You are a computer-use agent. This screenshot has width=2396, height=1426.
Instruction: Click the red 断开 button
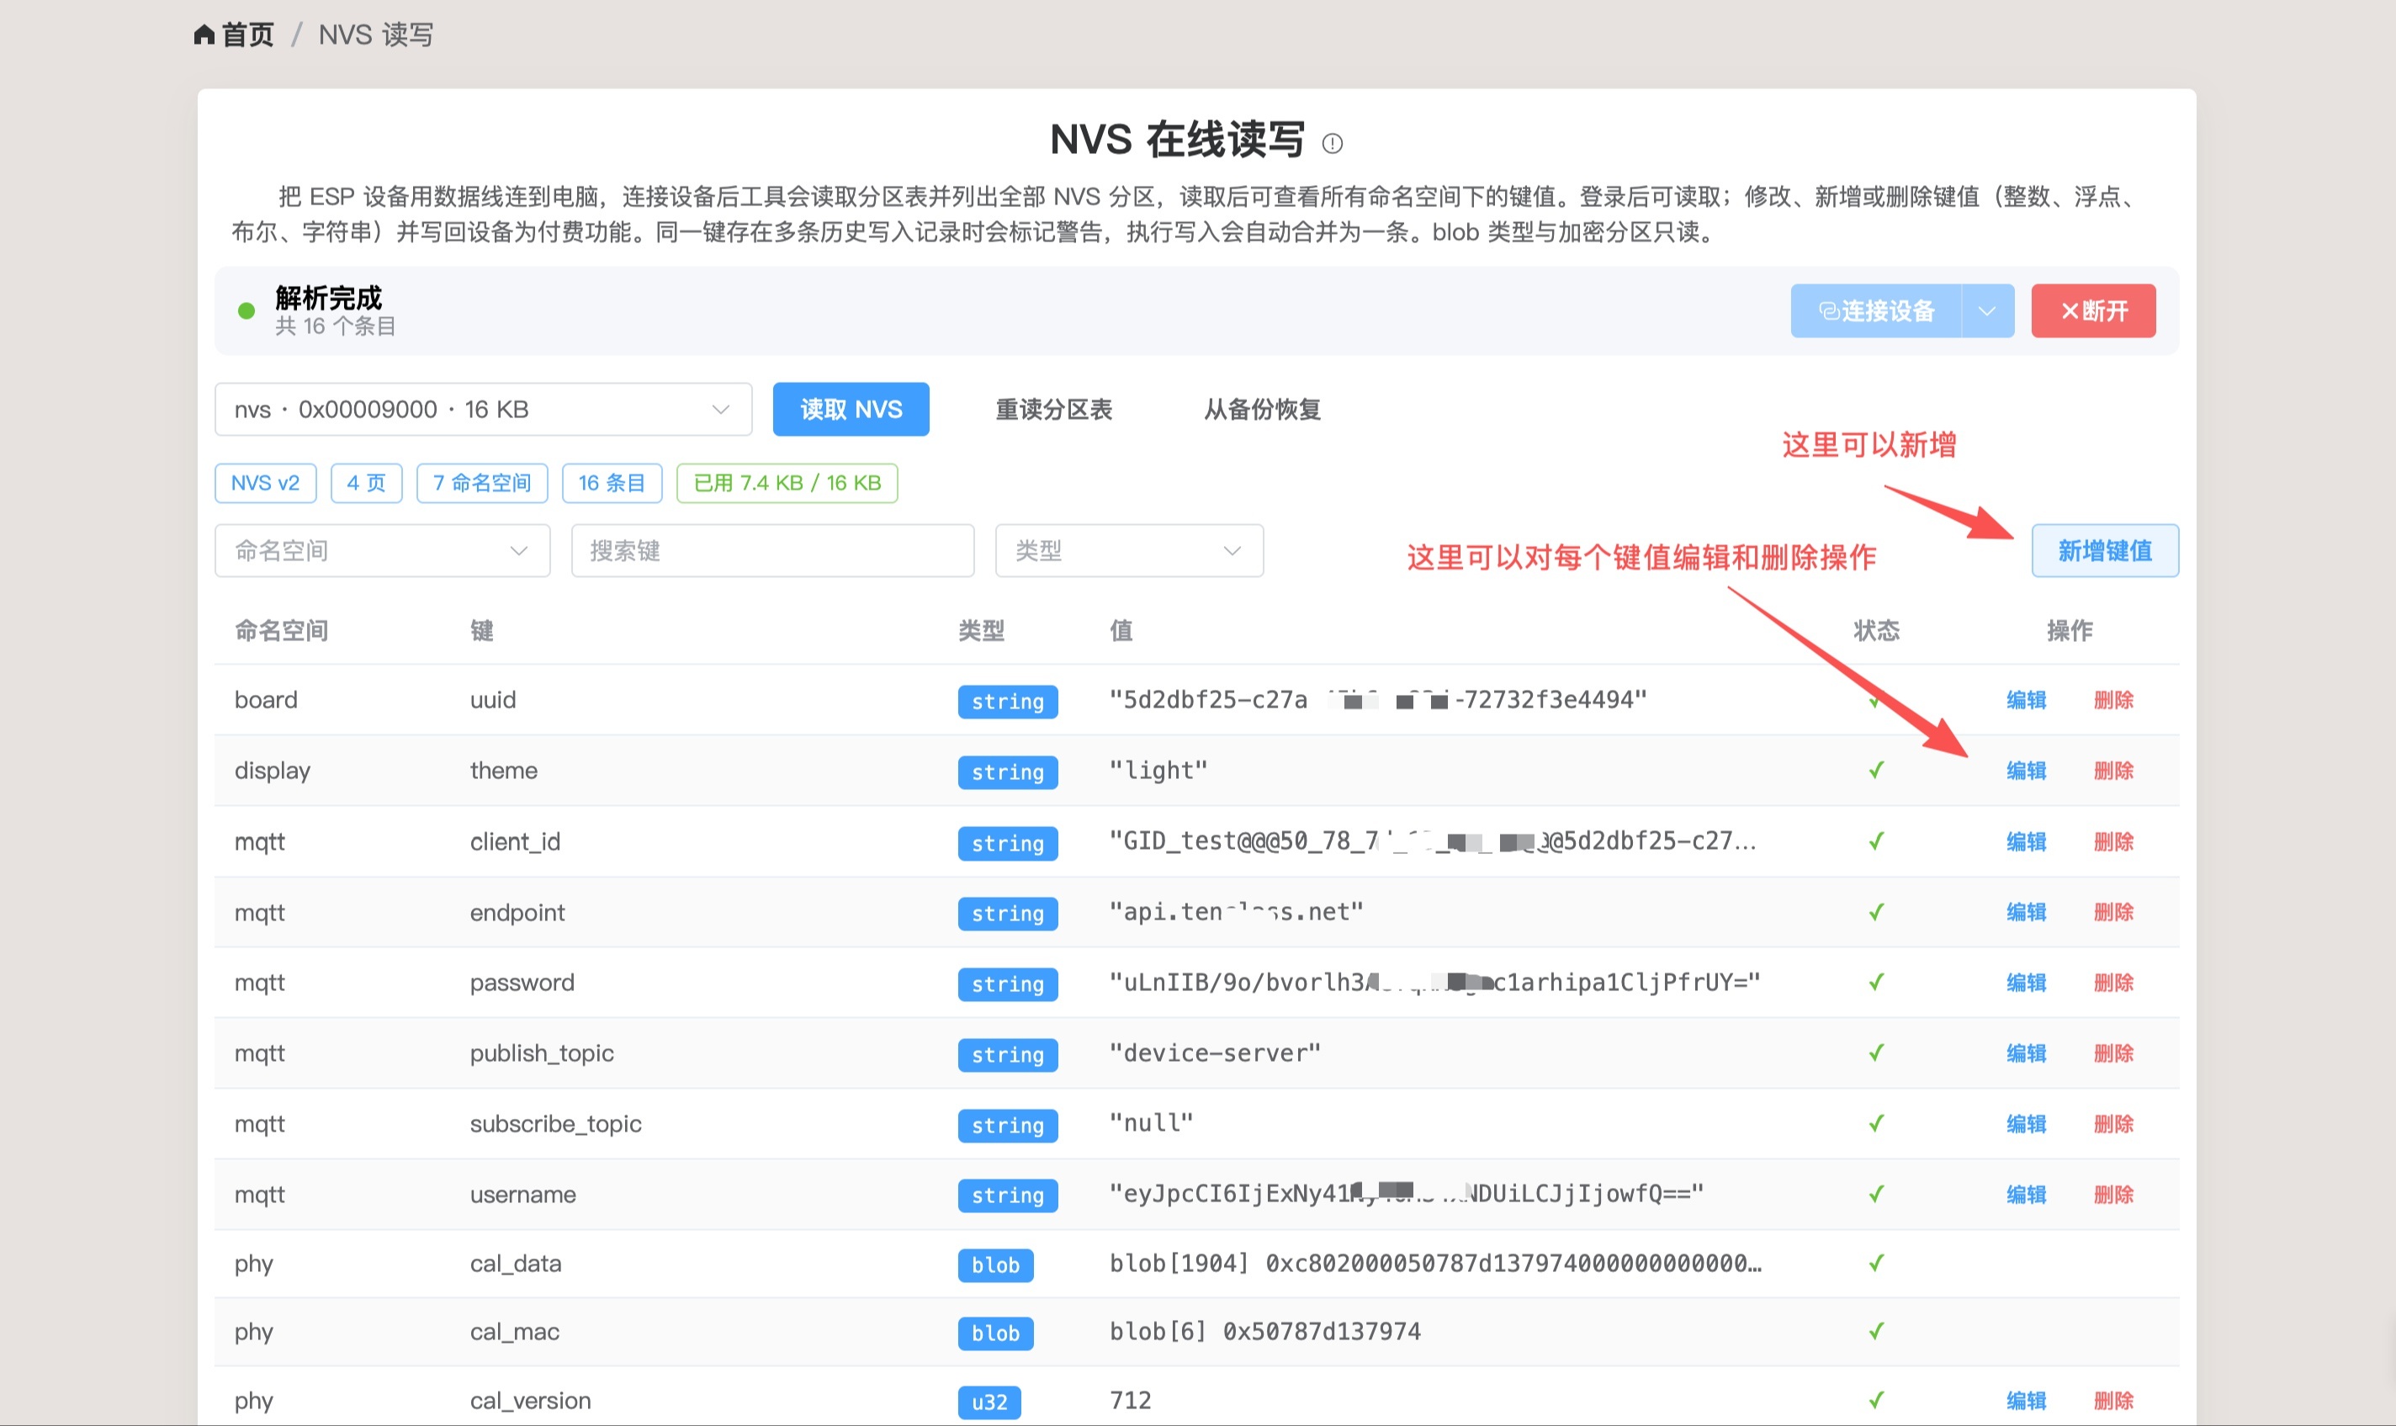click(2092, 310)
